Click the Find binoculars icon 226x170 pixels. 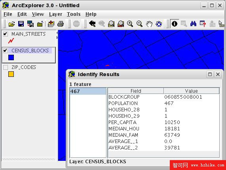tap(193, 24)
